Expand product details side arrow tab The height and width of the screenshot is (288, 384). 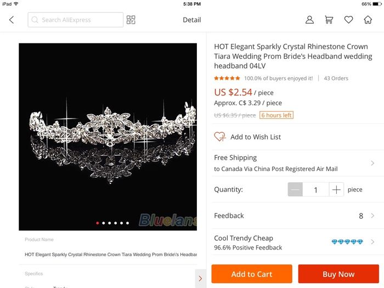(x=200, y=278)
